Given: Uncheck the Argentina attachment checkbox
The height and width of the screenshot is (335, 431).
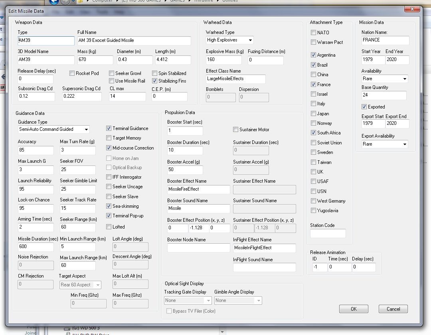Looking at the screenshot, I should pyautogui.click(x=313, y=55).
